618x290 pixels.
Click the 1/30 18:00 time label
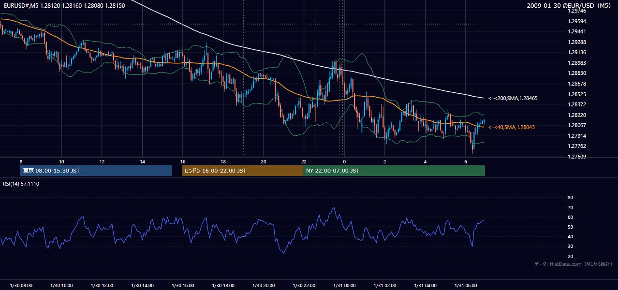[223, 286]
